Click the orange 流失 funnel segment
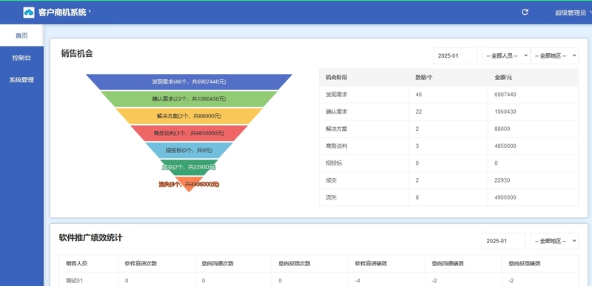Screen dimensions: 592x286 pos(189,184)
